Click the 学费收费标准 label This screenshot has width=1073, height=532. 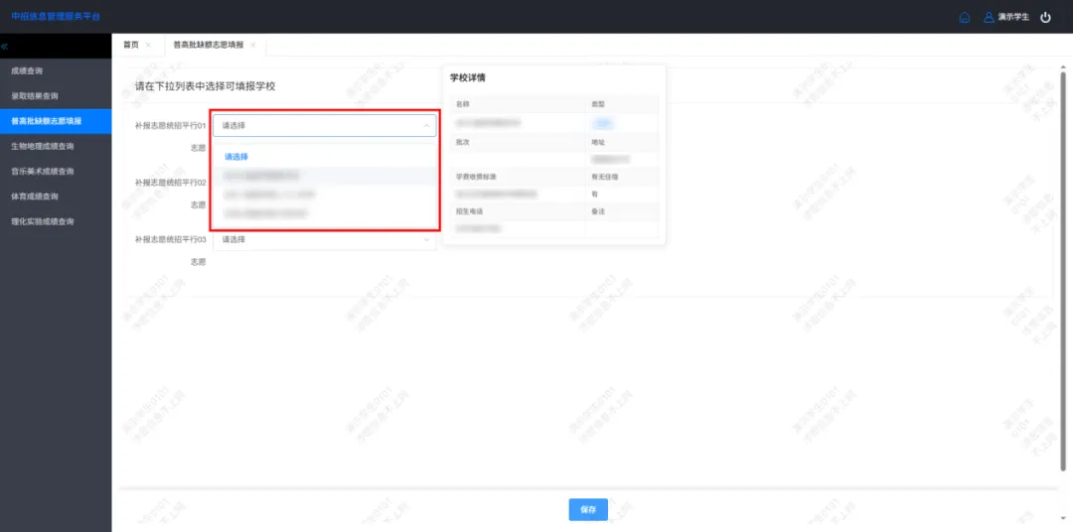(476, 177)
